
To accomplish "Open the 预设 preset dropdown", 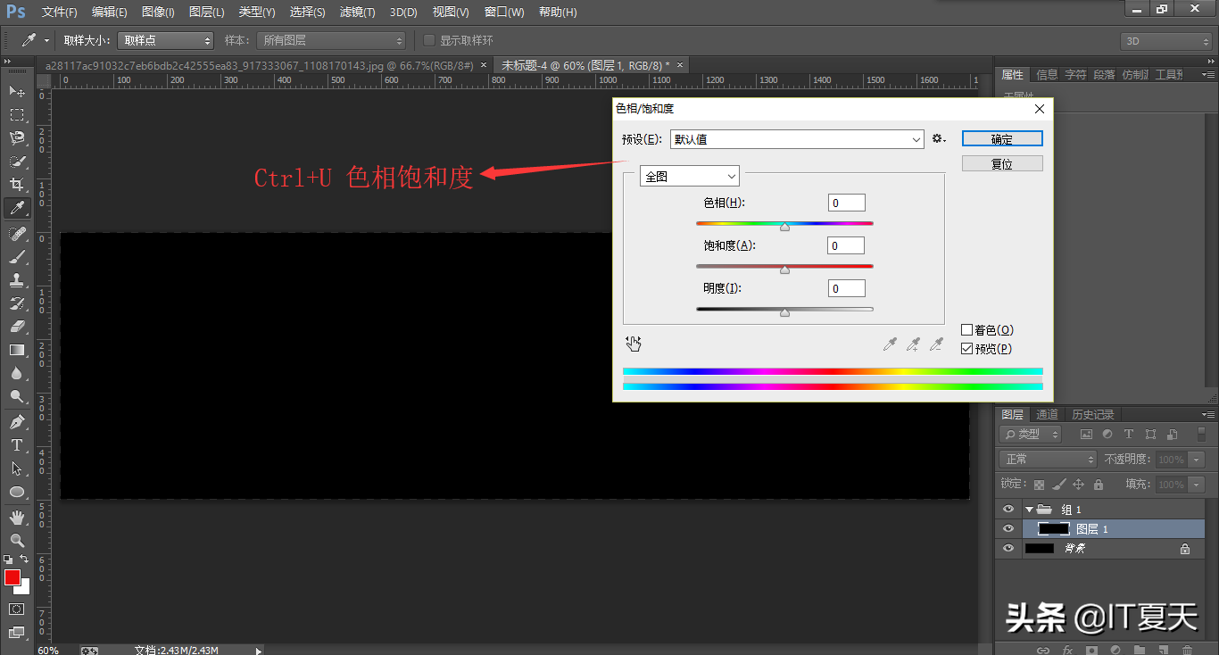I will point(796,139).
